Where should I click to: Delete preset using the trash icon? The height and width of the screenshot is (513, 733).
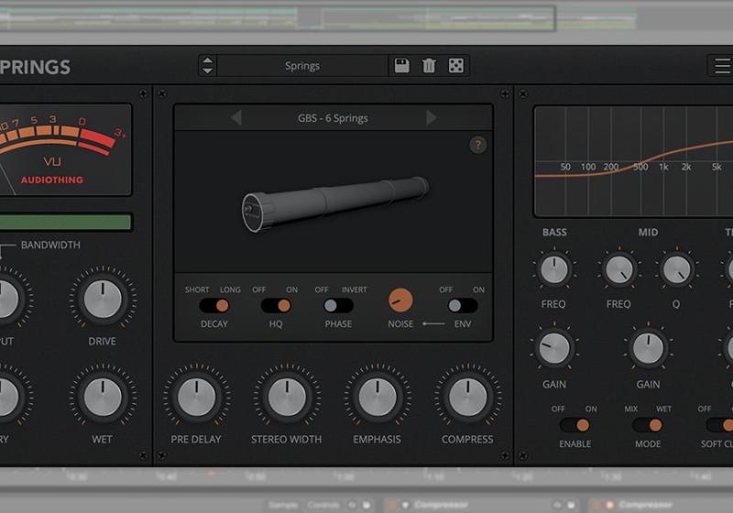click(429, 65)
